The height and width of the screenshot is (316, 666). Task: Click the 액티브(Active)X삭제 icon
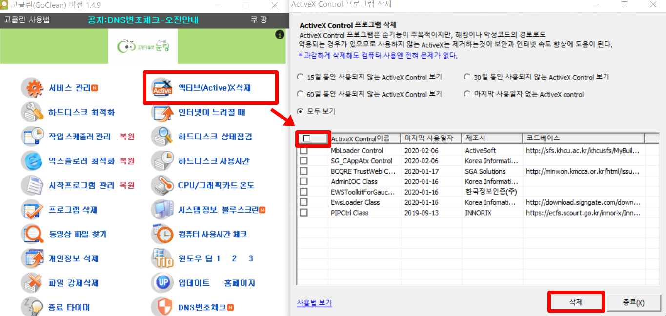[x=162, y=88]
